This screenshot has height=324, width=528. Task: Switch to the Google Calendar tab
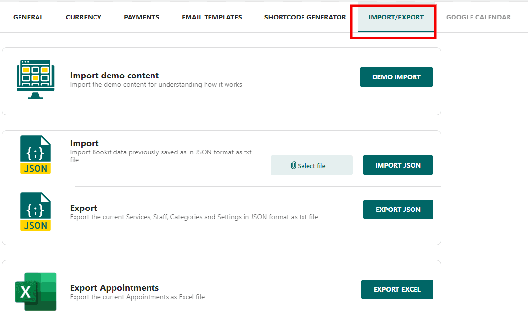(478, 17)
